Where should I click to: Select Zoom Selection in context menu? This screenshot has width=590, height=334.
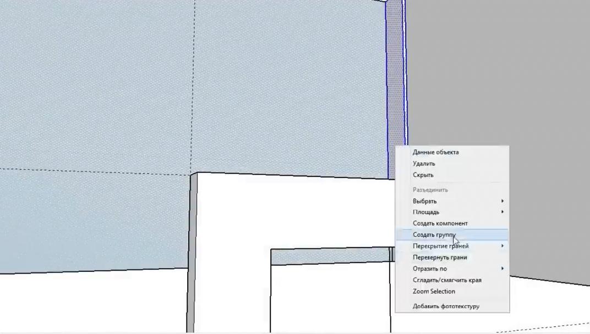click(x=434, y=291)
